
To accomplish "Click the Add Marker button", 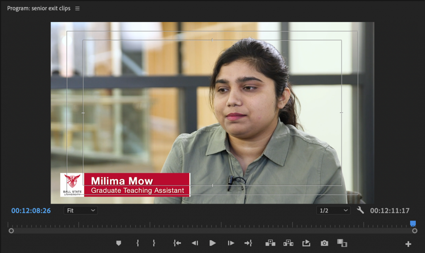I will pos(119,243).
